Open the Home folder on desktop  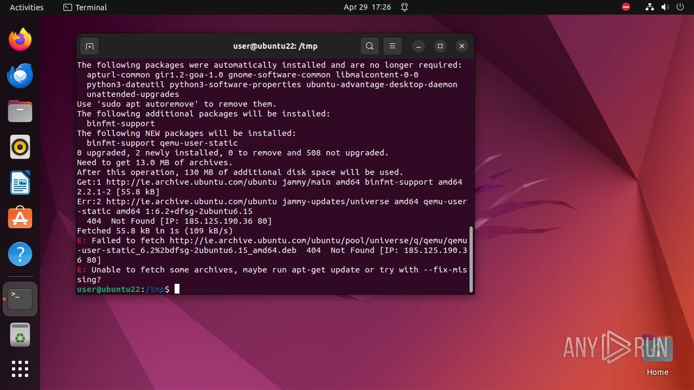[657, 356]
